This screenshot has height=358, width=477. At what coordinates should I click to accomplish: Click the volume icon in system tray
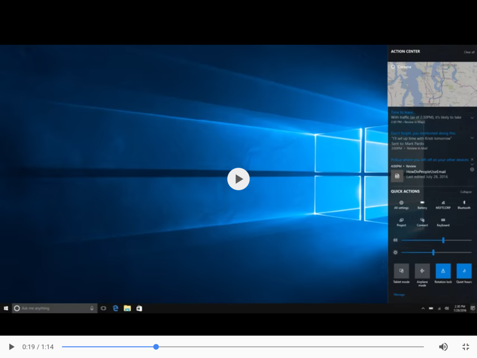point(447,309)
